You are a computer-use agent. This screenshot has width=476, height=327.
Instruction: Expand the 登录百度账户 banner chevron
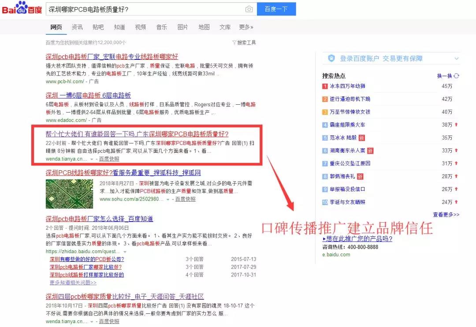457,59
